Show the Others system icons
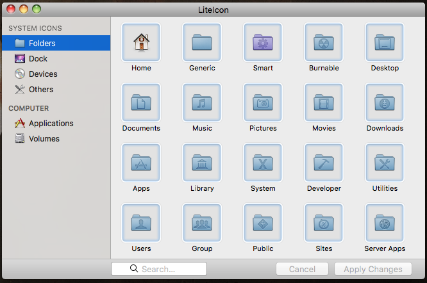Viewport: 427px width, 283px height. point(56,89)
